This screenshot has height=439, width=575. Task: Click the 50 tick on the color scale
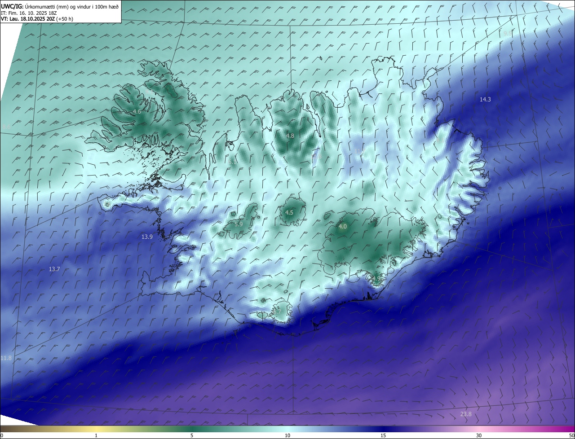571,435
